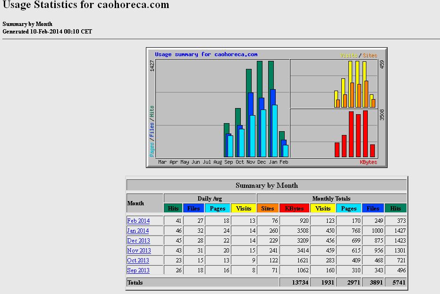
Task: Click the Feb 2014 monthly hits cell 373
Action: coord(396,221)
